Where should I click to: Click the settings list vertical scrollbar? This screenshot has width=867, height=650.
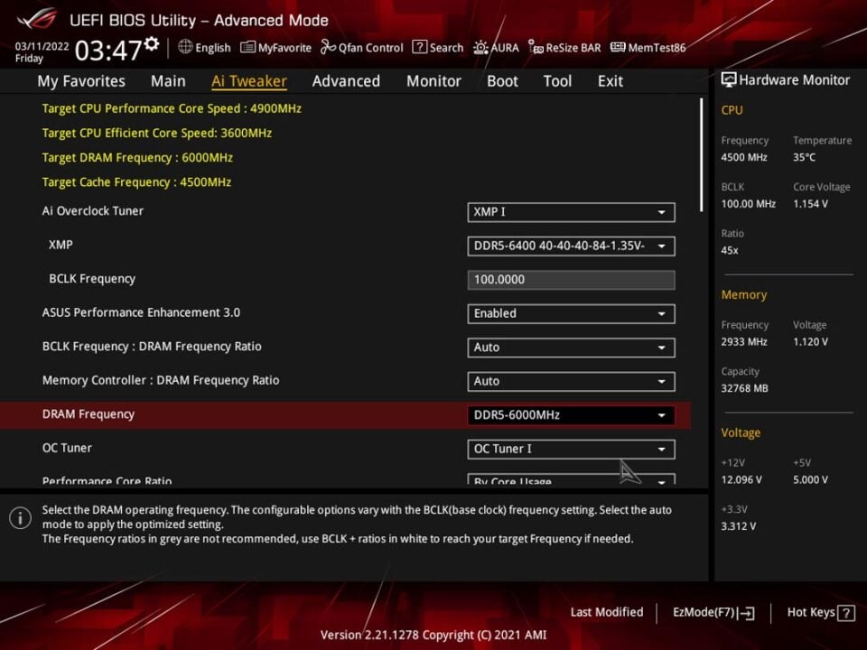click(701, 154)
